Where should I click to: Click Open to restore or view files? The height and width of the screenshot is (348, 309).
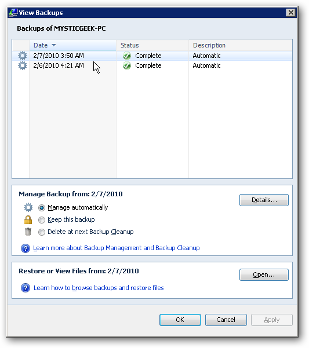click(264, 275)
